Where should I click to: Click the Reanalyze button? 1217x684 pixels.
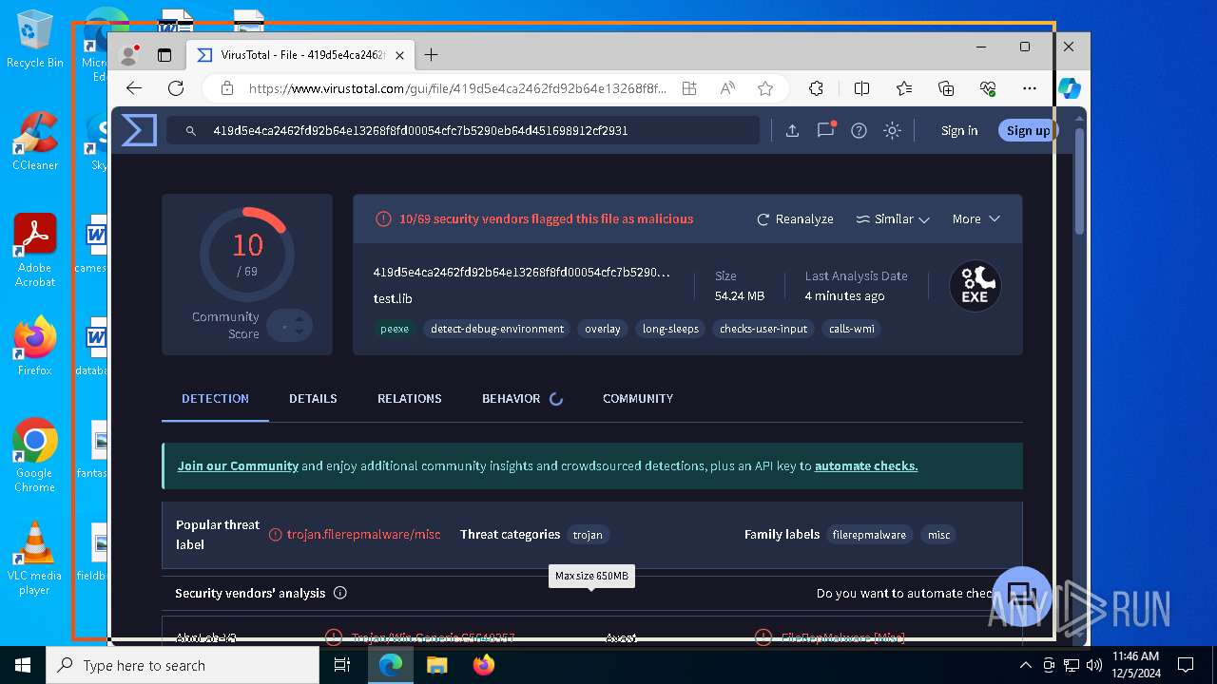pyautogui.click(x=795, y=218)
